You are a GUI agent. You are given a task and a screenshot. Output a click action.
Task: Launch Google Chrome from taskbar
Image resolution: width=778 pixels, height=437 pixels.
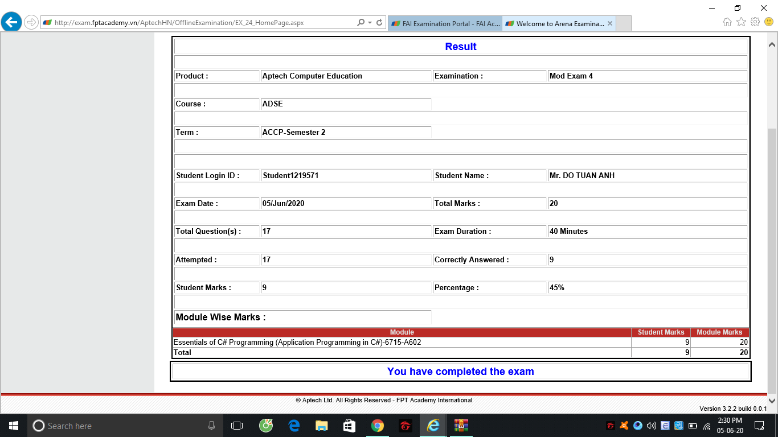tap(377, 426)
